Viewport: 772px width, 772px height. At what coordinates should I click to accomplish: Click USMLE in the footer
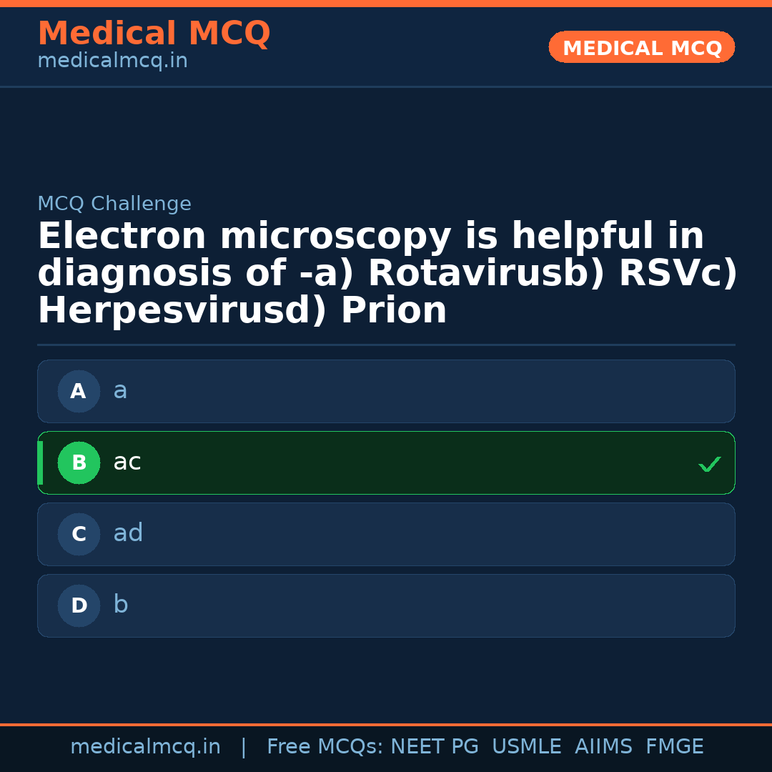[x=526, y=747]
